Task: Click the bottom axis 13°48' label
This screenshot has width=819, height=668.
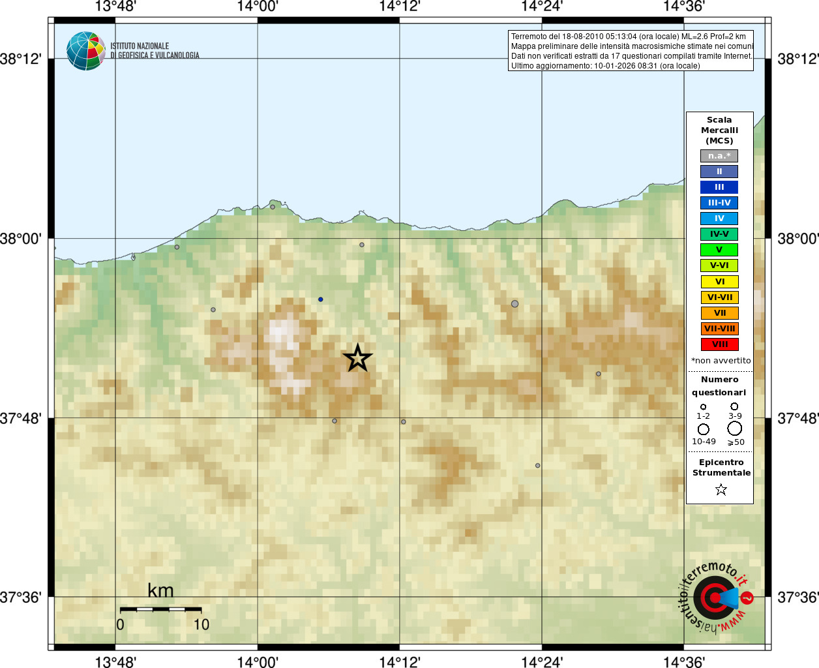Action: pyautogui.click(x=115, y=661)
